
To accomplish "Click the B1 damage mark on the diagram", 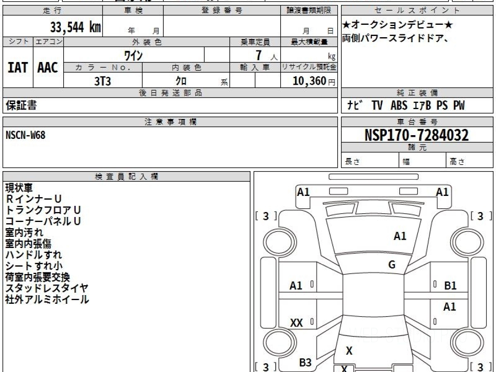I will [450, 286].
